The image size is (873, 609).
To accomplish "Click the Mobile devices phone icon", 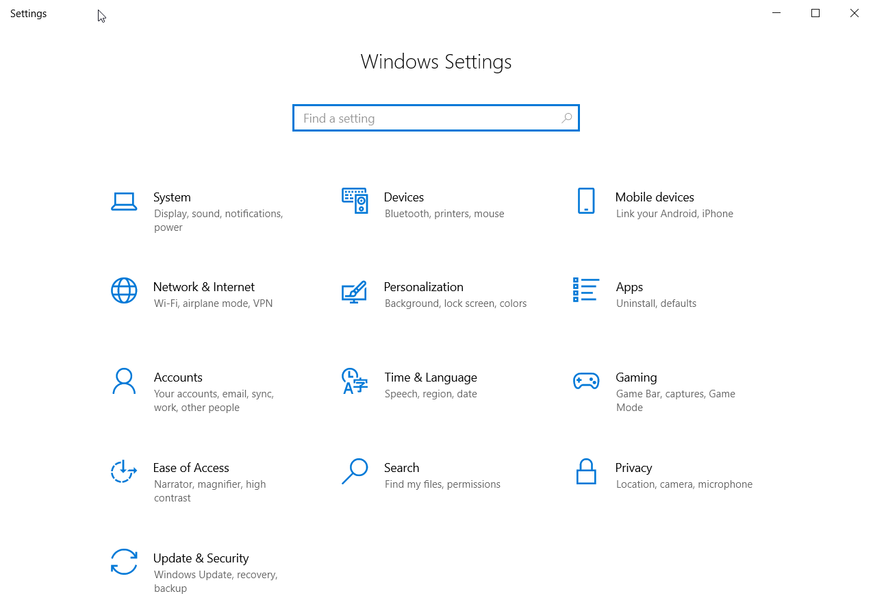I will click(x=586, y=201).
